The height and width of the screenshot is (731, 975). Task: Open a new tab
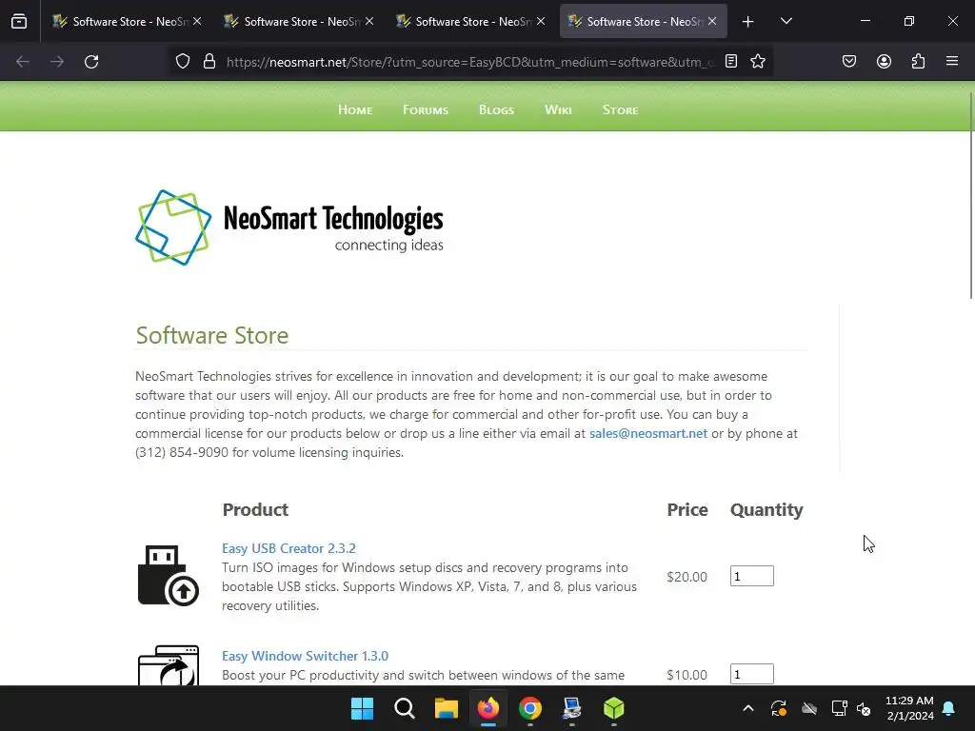(x=748, y=22)
